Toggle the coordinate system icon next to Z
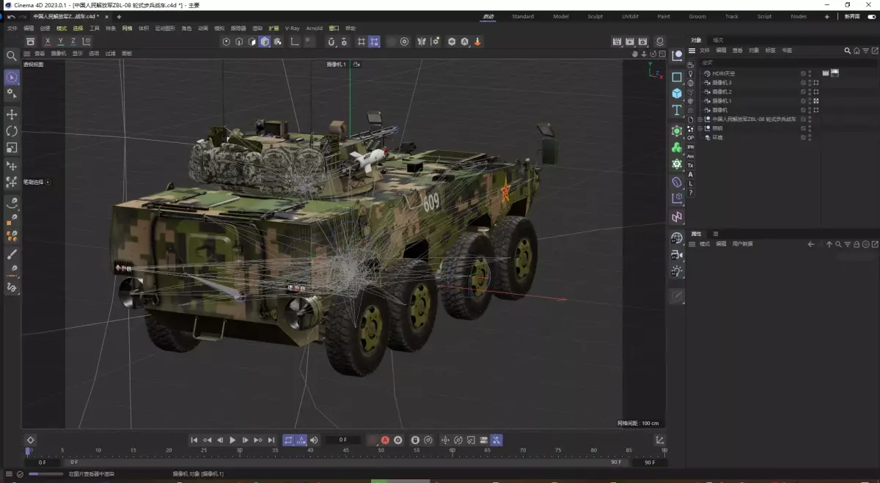This screenshot has height=483, width=880. click(87, 42)
